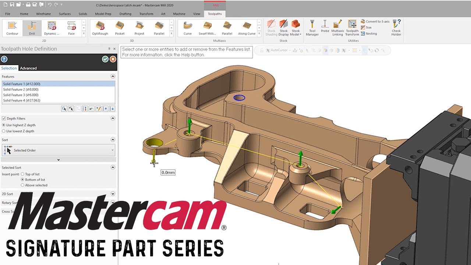Select the Face toolpath
471x265 pixels.
71,28
